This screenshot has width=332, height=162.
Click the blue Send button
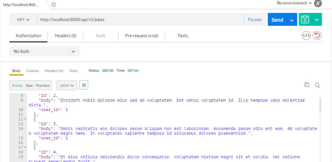point(277,20)
